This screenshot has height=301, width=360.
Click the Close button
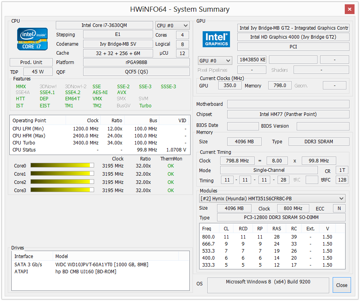click(x=342, y=285)
